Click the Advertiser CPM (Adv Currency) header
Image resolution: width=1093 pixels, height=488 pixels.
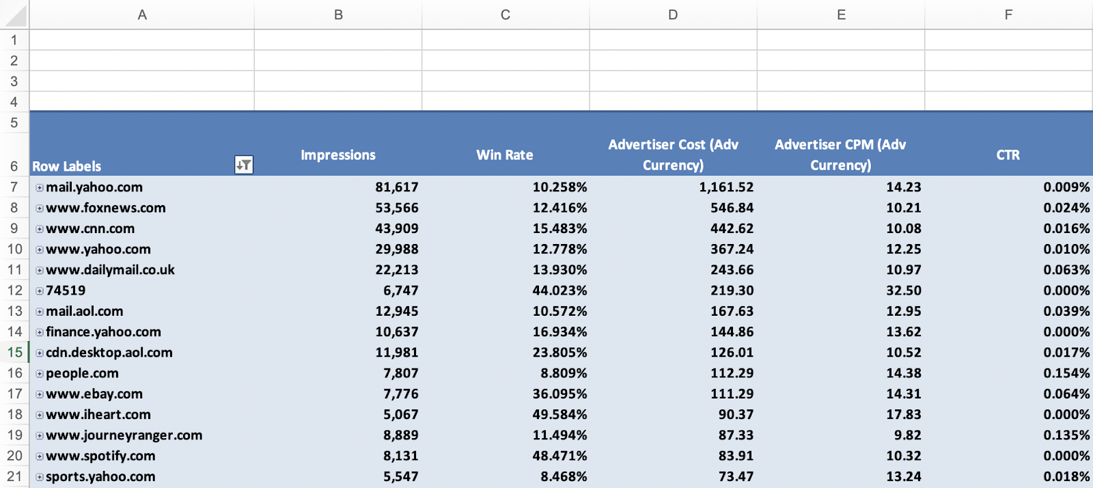tap(841, 154)
